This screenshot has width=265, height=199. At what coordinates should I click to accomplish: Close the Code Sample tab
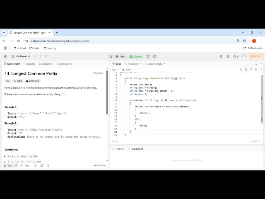tap(164, 64)
